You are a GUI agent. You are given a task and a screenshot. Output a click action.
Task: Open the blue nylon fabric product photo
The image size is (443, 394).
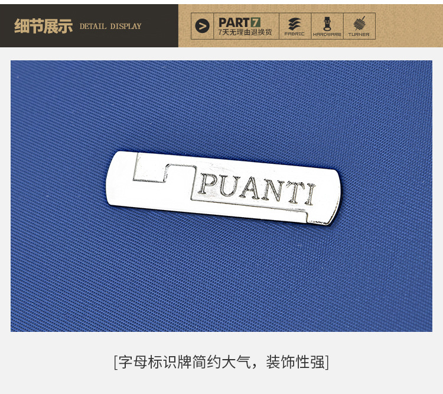[221, 196]
